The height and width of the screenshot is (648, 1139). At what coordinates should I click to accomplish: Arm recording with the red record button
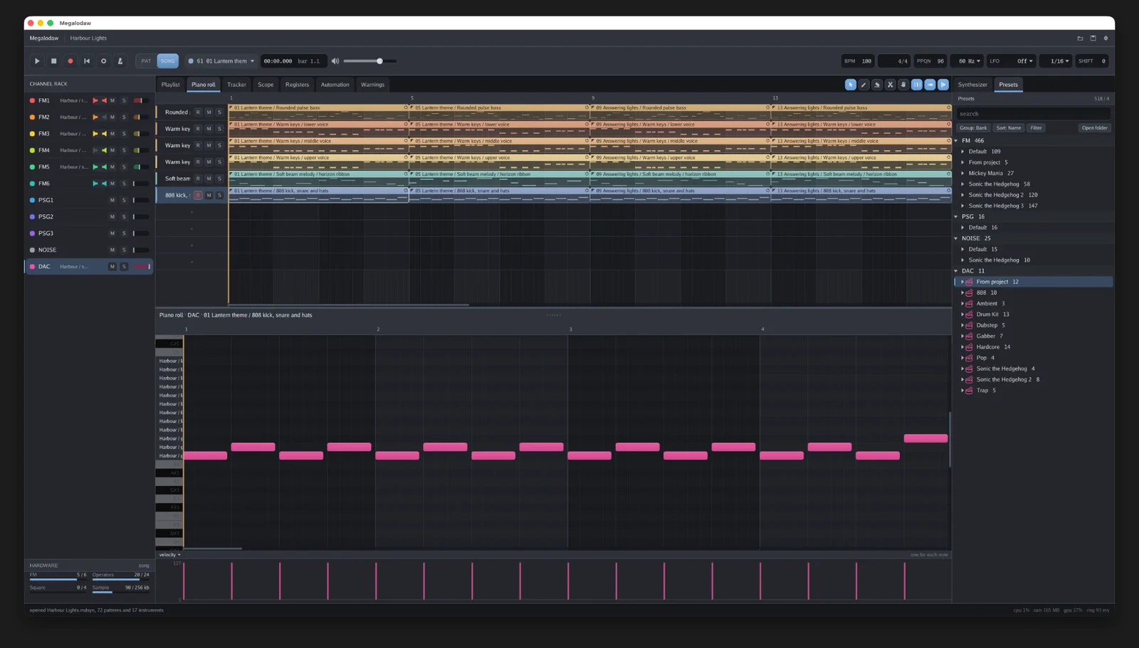pyautogui.click(x=70, y=61)
